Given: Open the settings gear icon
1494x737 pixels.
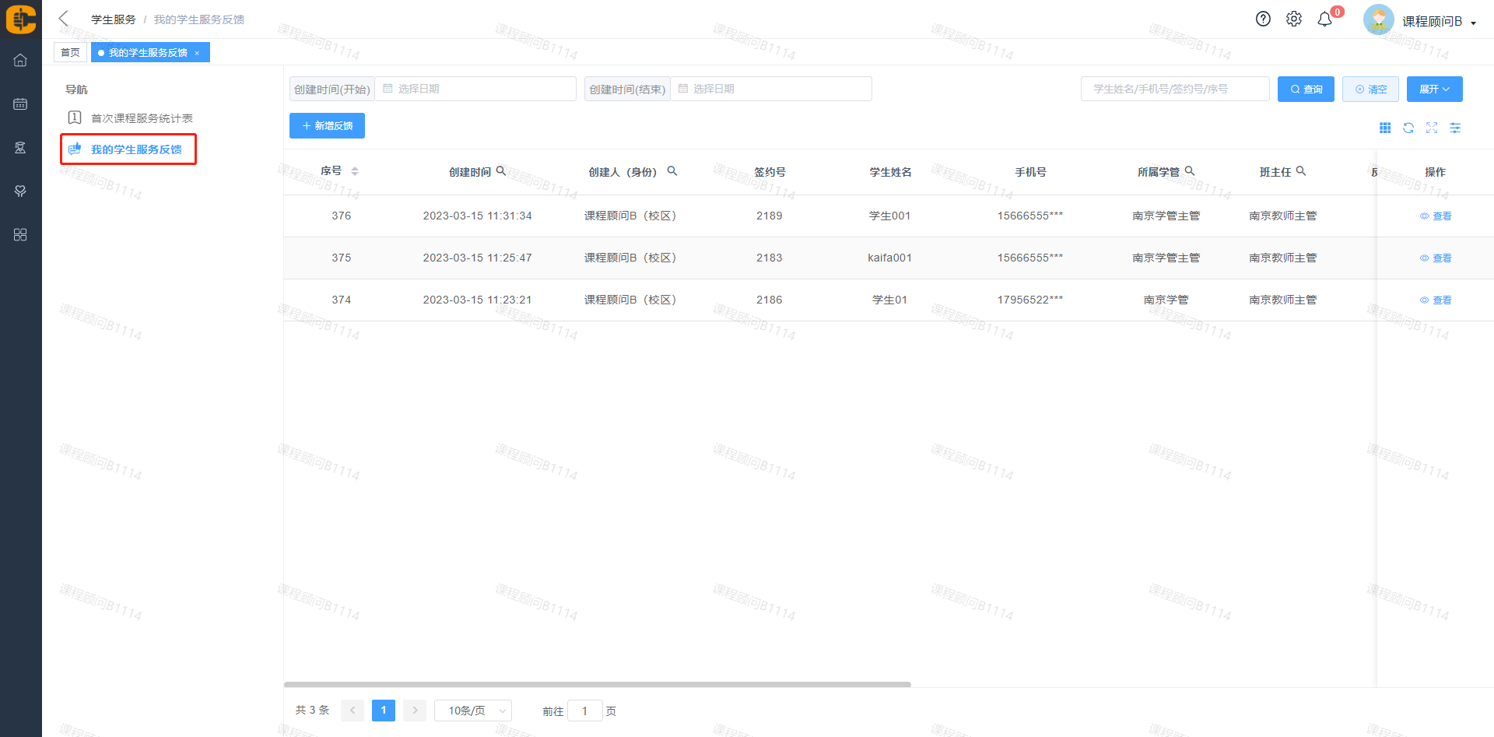Looking at the screenshot, I should point(1293,19).
